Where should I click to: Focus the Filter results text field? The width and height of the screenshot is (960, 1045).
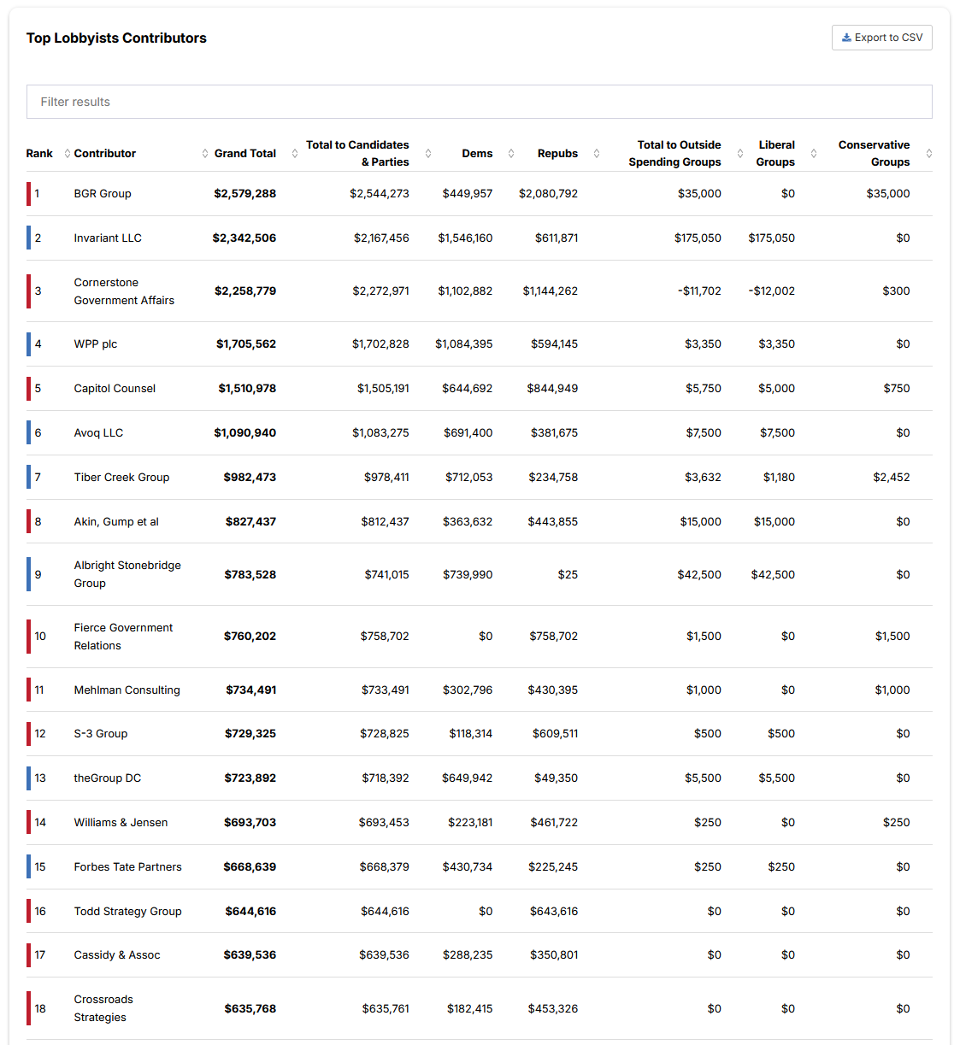[x=480, y=102]
